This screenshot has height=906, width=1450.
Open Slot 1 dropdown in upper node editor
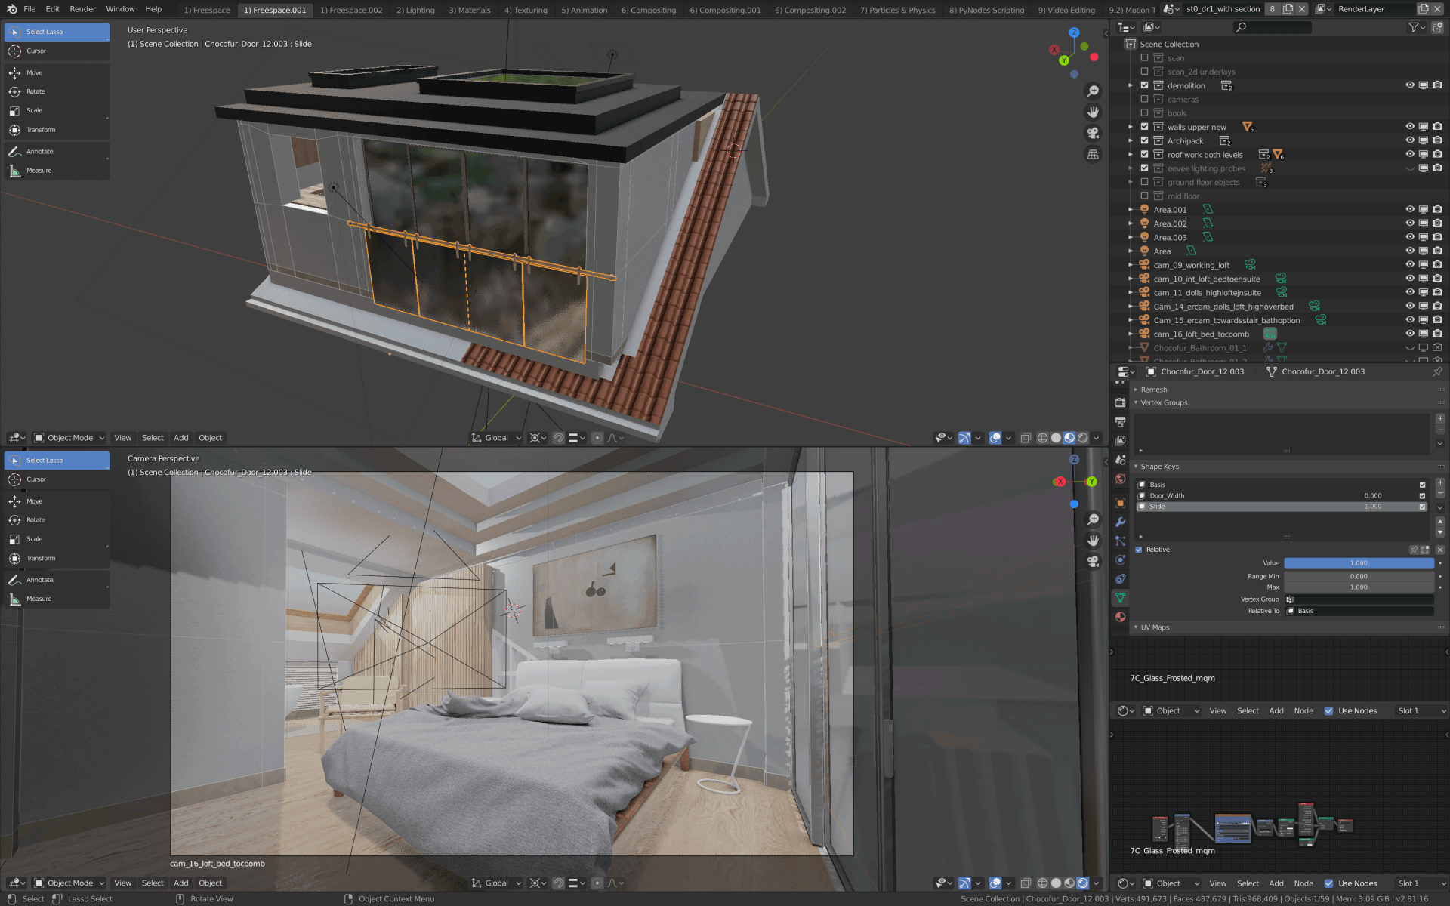click(x=1421, y=711)
